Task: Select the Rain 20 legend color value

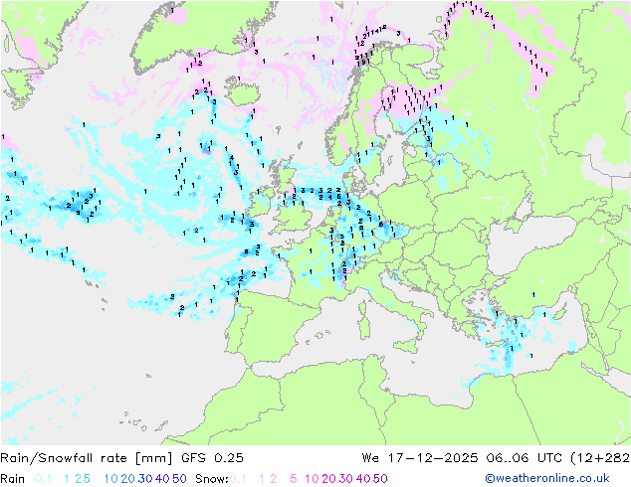Action: coord(127,479)
